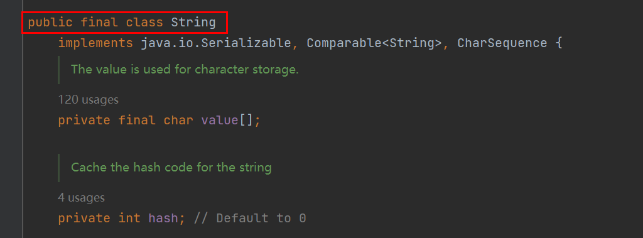
Task: Click the '4 usages' inlay hint
Action: click(x=81, y=198)
